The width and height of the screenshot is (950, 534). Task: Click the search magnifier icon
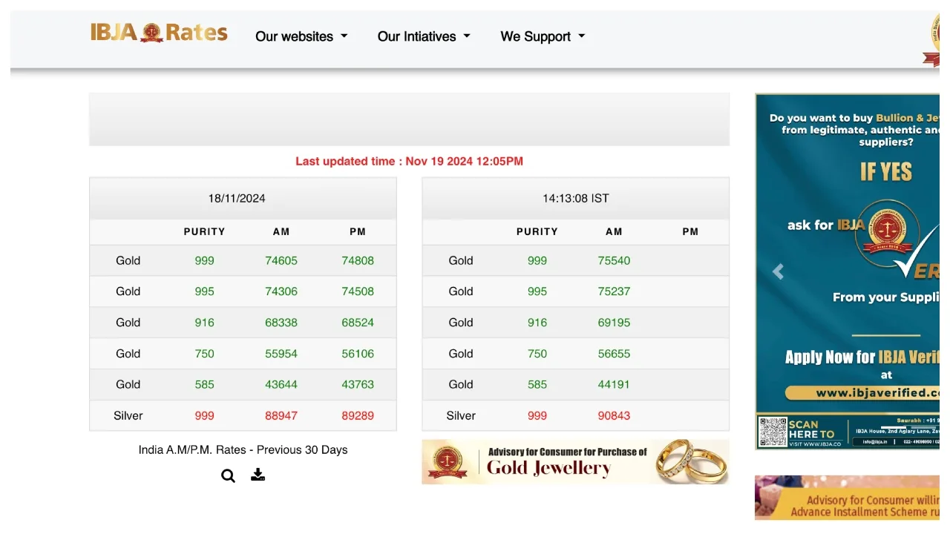pyautogui.click(x=228, y=476)
